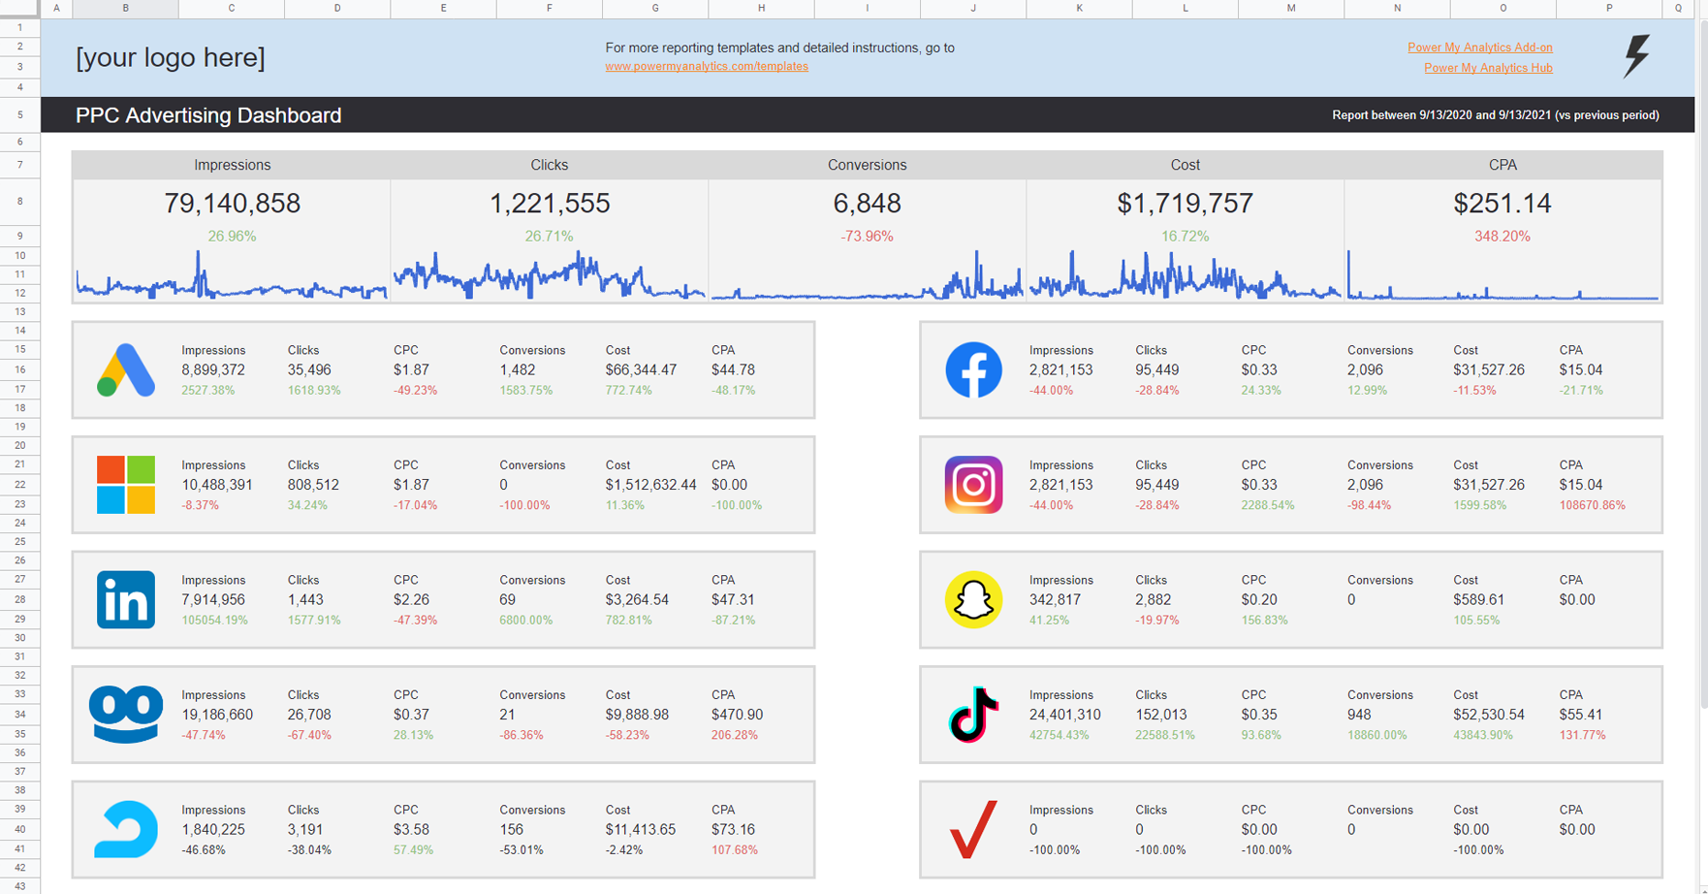
Task: Select TikTok impressions 24,401,310
Action: click(1065, 715)
